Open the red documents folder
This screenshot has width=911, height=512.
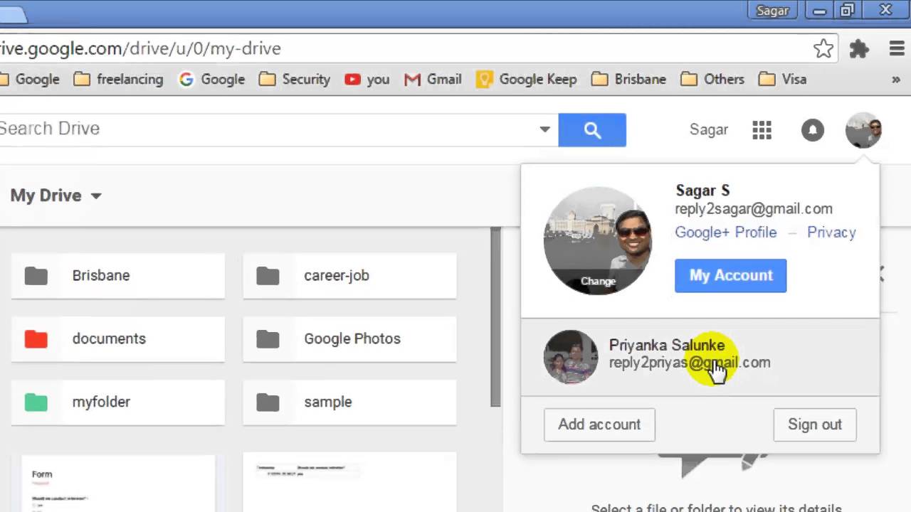pos(118,338)
